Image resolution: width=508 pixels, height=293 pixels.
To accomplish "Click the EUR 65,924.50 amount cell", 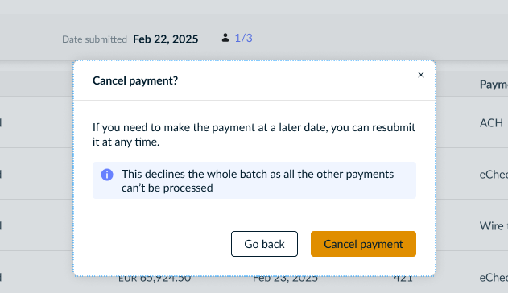I will coord(155,280).
